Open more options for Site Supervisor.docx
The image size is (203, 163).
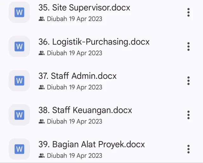188,12
